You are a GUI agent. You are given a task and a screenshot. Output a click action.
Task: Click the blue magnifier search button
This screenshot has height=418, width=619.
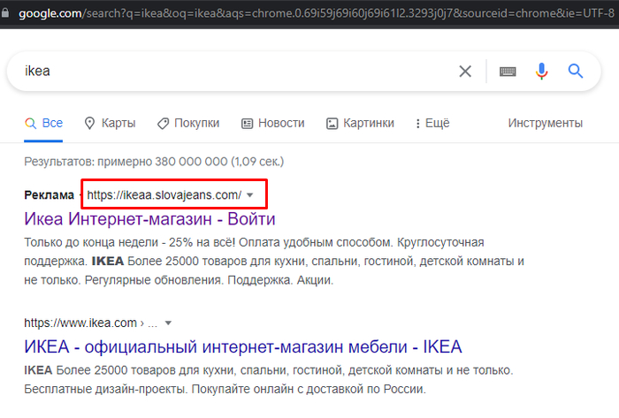(x=576, y=72)
